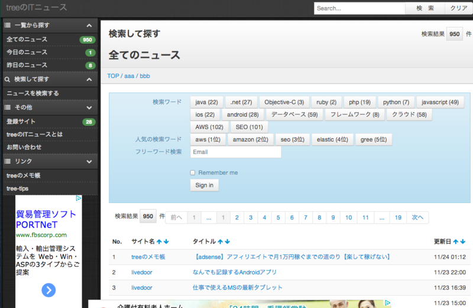Viewport: 473px width, 308px height.
Task: Sort 更新日 column ascending with up arrow
Action: point(455,241)
